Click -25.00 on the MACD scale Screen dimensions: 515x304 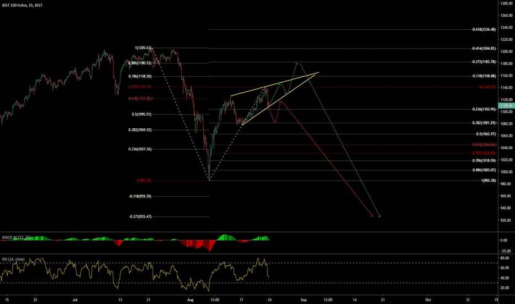[506, 251]
